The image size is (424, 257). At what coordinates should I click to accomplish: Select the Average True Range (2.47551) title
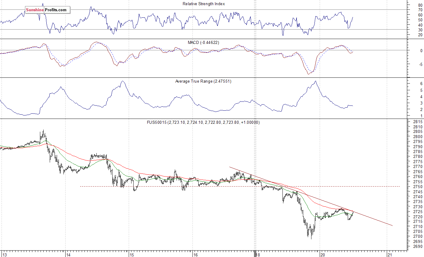coord(203,81)
